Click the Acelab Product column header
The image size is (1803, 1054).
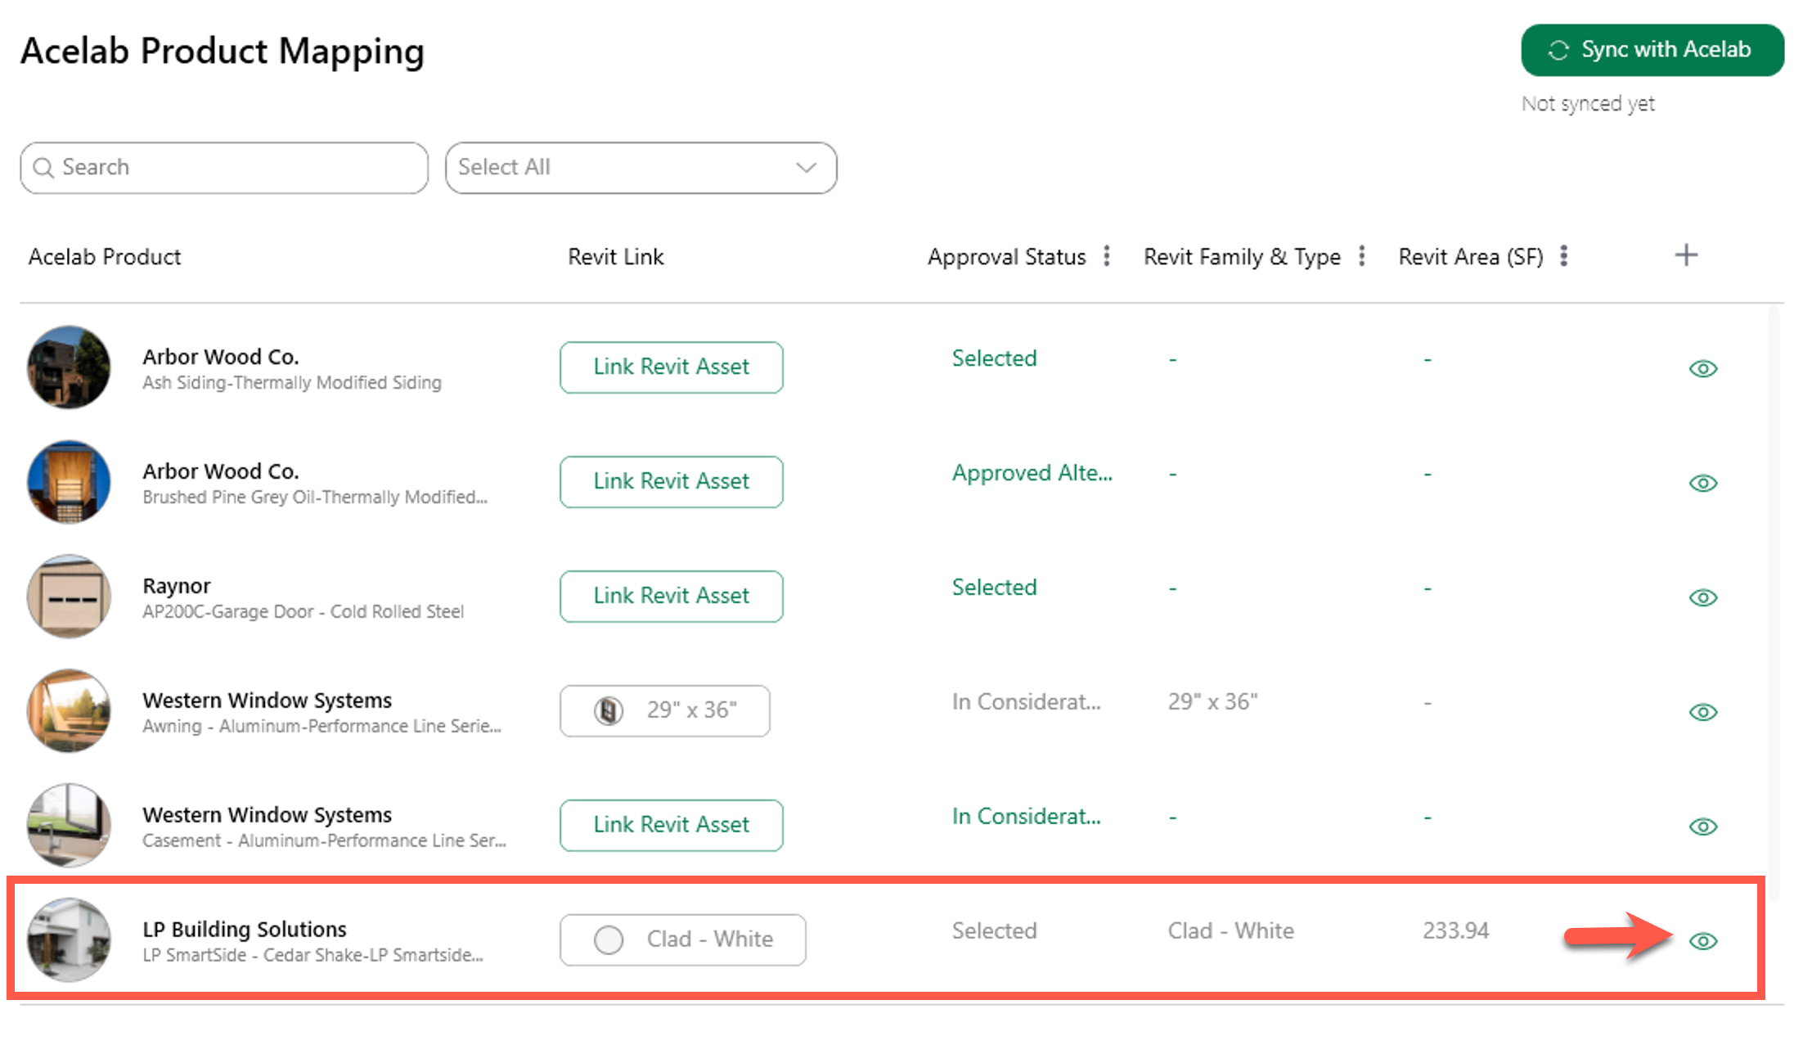105,257
